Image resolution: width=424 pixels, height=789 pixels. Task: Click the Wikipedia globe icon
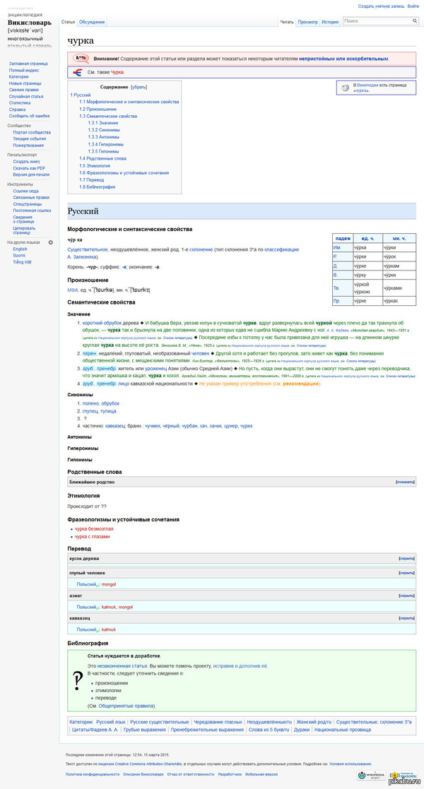coord(346,88)
